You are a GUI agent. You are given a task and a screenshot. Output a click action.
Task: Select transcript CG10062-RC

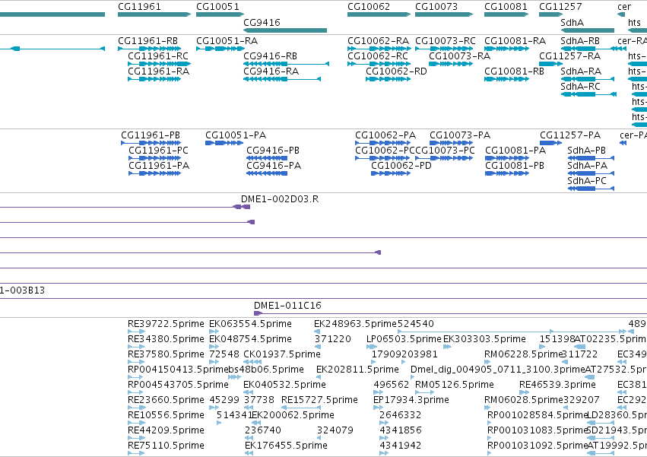click(379, 64)
